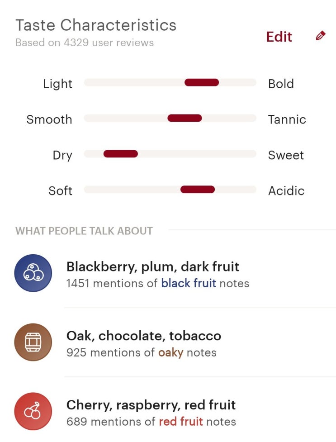Open the oaky notes link
The height and width of the screenshot is (442, 336).
170,352
